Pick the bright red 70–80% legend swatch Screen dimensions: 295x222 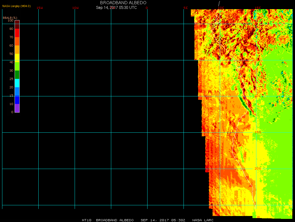pos(17,33)
